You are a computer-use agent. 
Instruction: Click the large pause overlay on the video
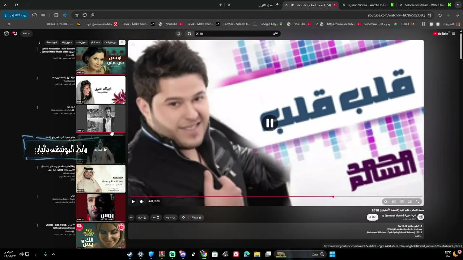[x=270, y=123]
